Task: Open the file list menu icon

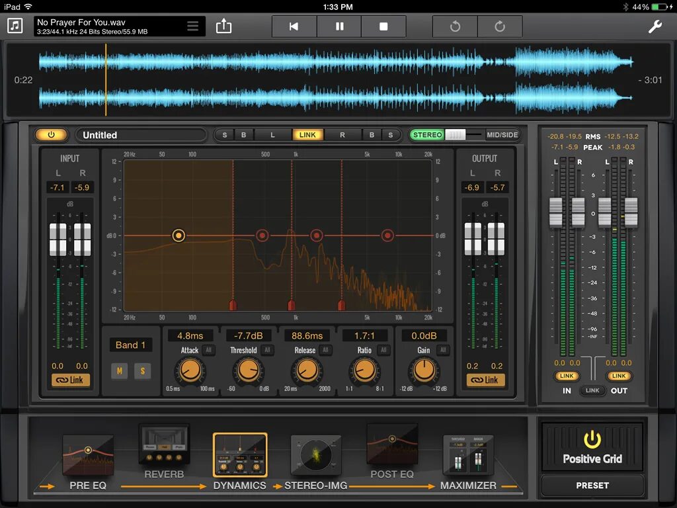Action: [192, 26]
